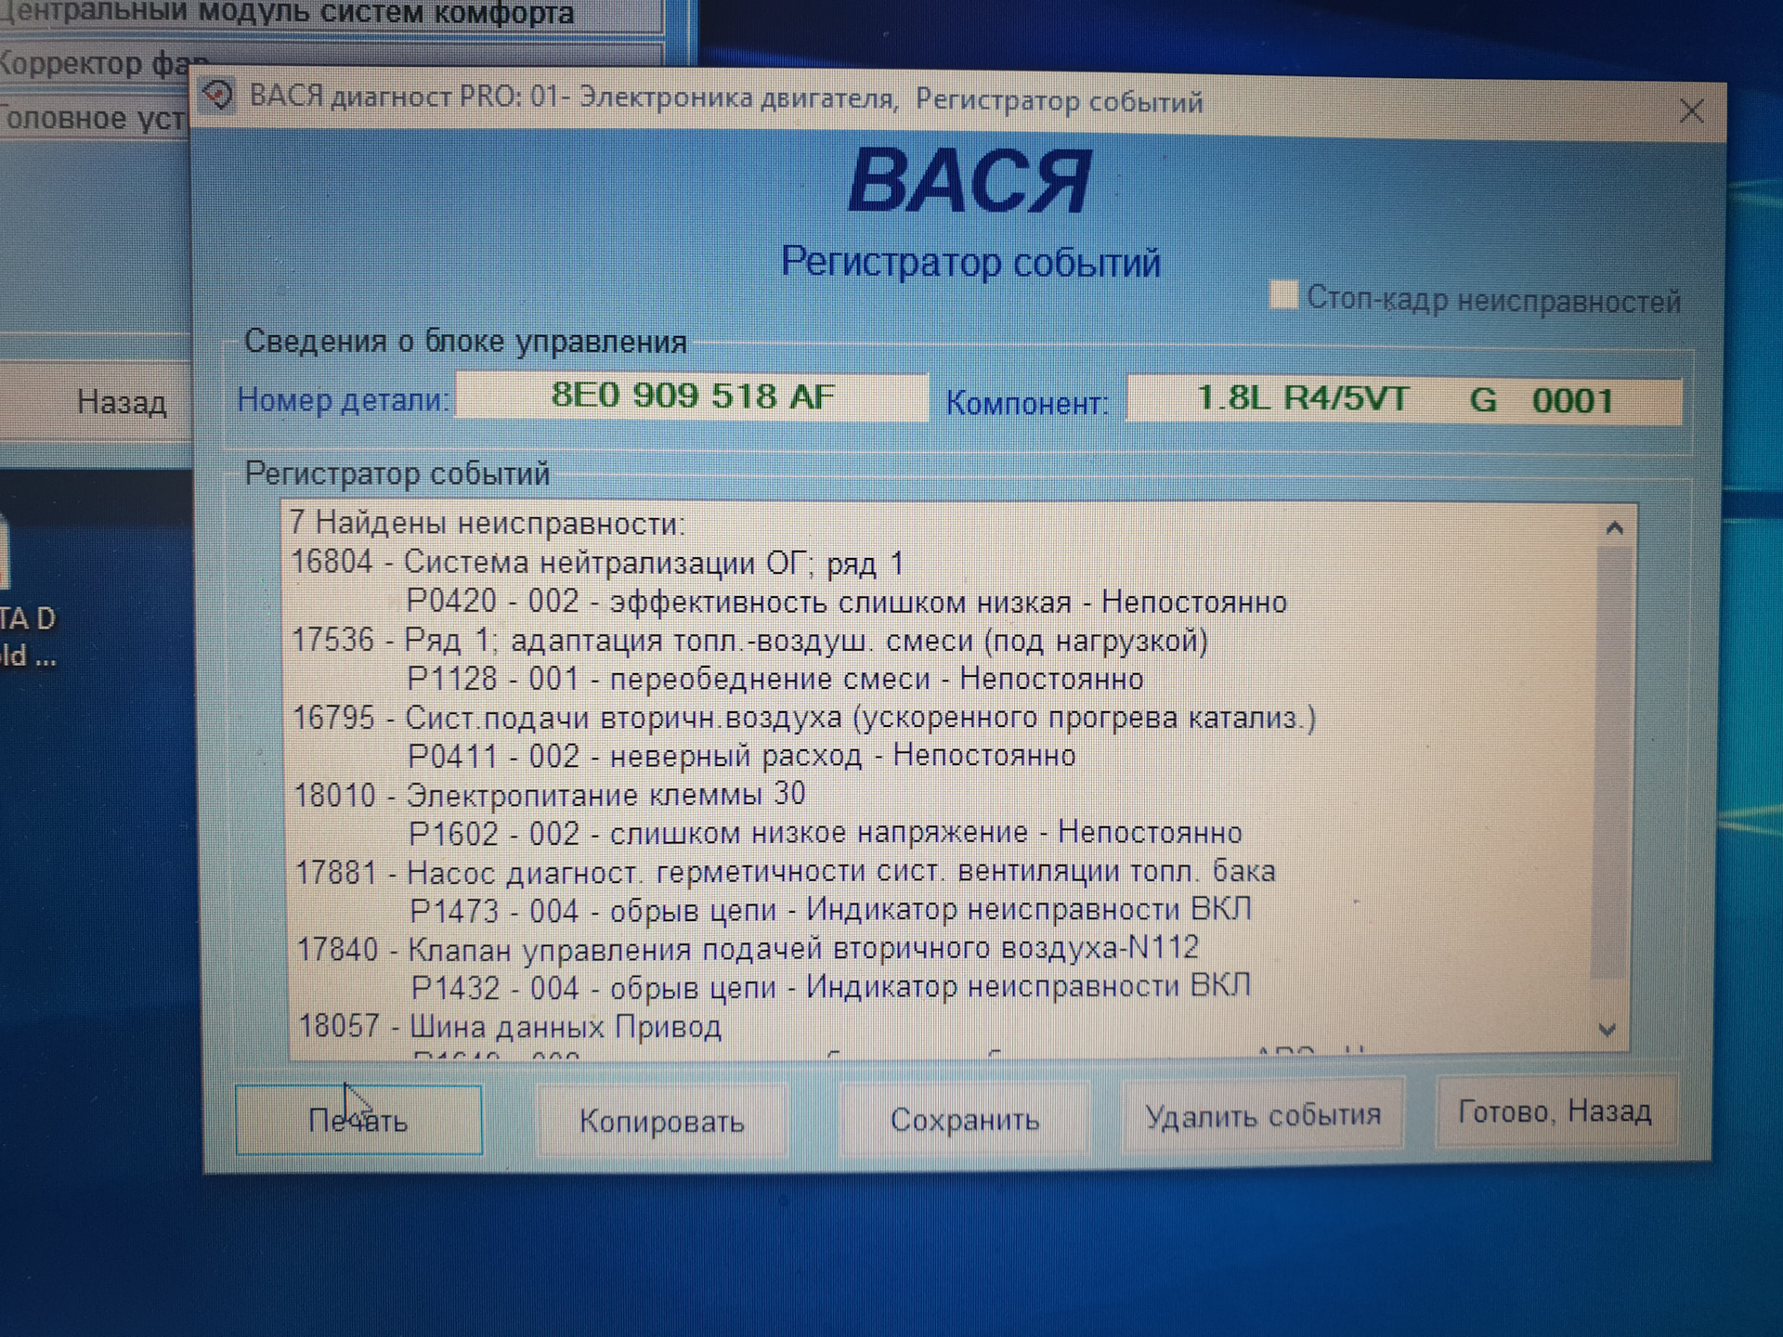Click the ВАСЯ диагност title bar icon

coord(218,95)
